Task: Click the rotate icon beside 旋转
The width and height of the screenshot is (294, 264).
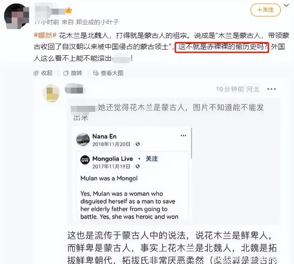Action: 66,73
